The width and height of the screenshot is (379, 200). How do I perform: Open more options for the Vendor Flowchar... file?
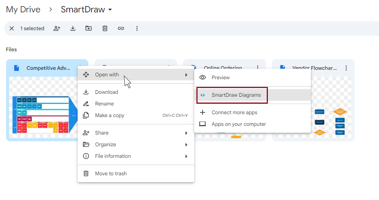[x=346, y=68]
